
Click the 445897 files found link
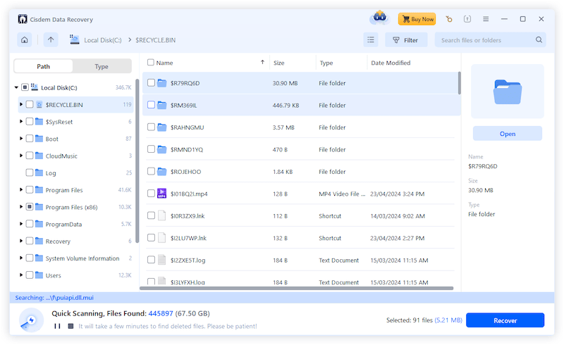(161, 313)
